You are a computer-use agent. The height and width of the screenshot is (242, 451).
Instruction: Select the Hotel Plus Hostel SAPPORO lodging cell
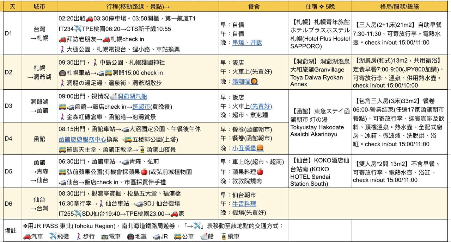point(320,33)
